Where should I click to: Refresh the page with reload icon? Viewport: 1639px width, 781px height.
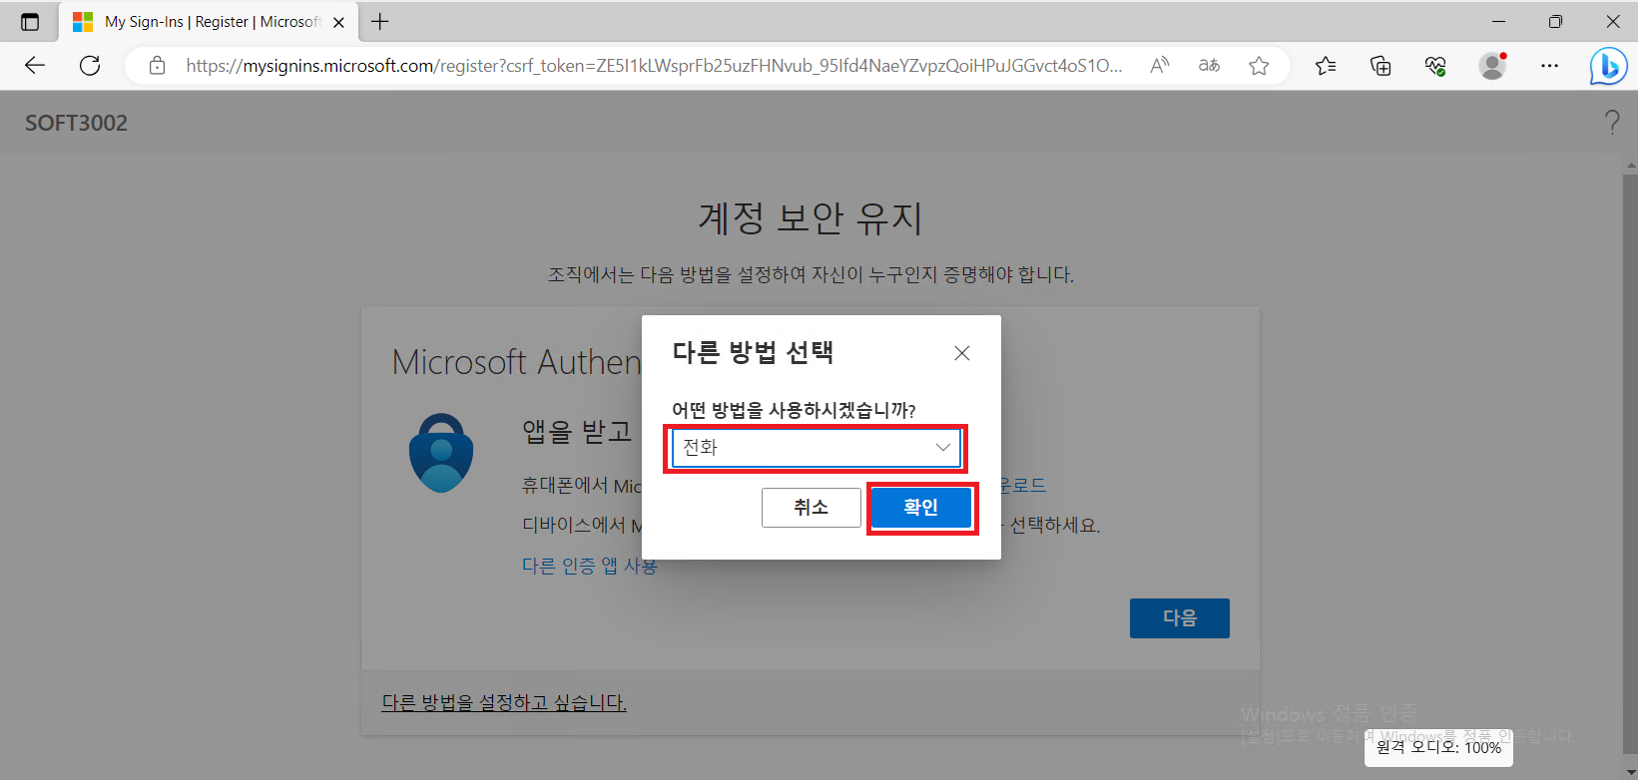pyautogui.click(x=90, y=66)
